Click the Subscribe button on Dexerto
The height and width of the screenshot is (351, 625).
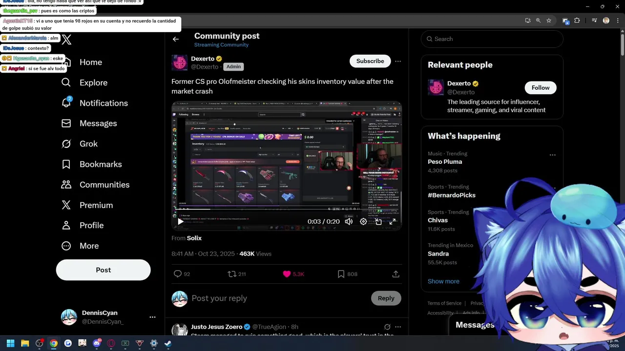370,61
